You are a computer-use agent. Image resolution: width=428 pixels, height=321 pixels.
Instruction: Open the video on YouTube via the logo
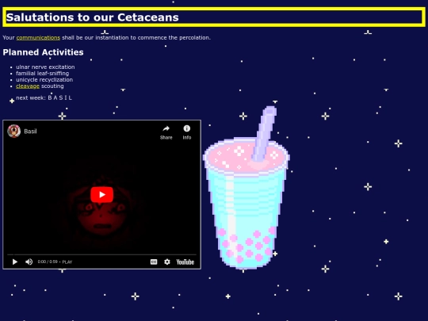tap(185, 262)
